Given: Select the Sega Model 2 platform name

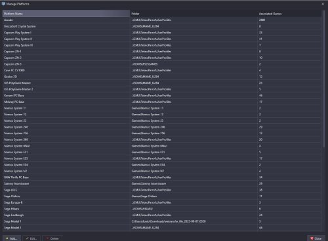Looking at the screenshot, I should pos(12,228).
